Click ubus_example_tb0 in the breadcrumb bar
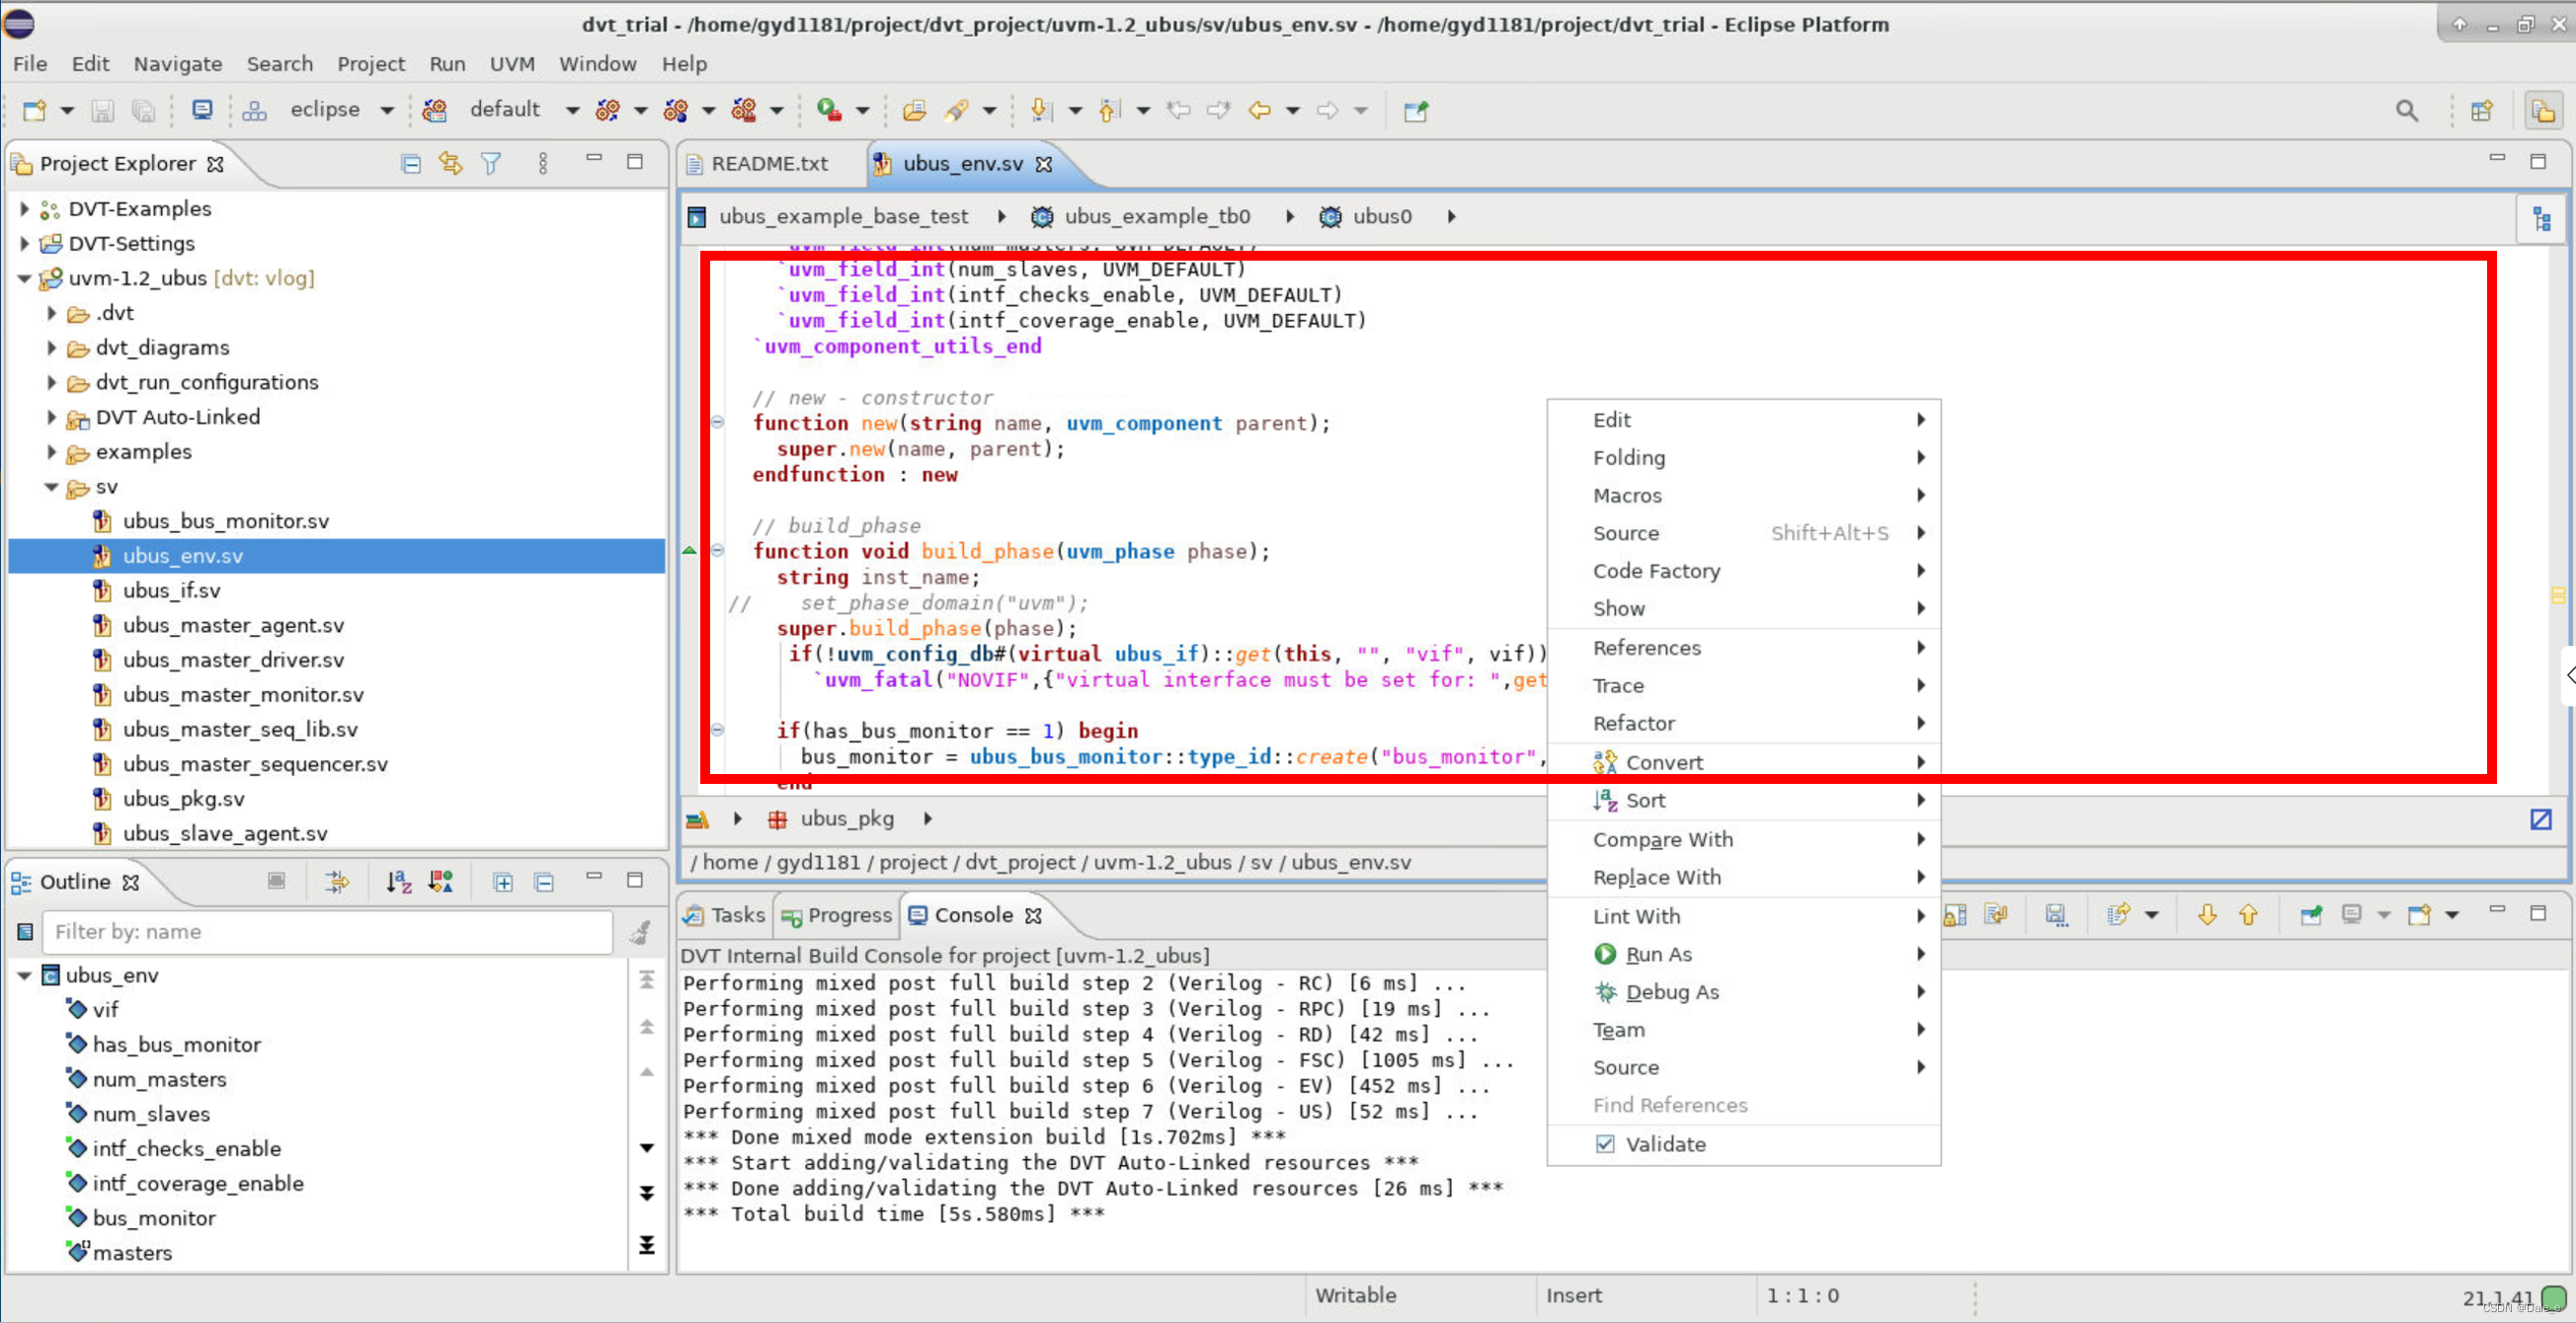This screenshot has width=2576, height=1323. point(1156,217)
